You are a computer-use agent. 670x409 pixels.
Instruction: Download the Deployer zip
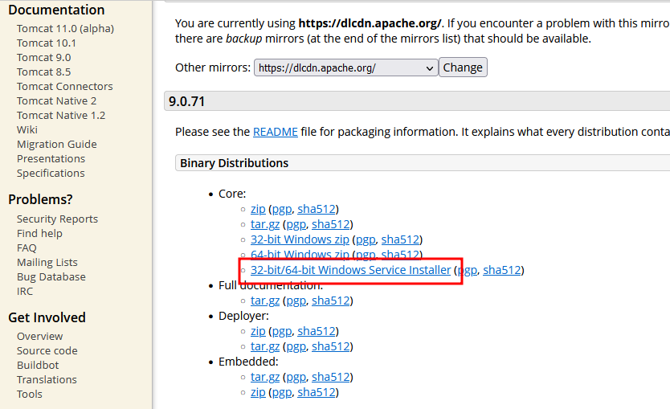pos(258,332)
